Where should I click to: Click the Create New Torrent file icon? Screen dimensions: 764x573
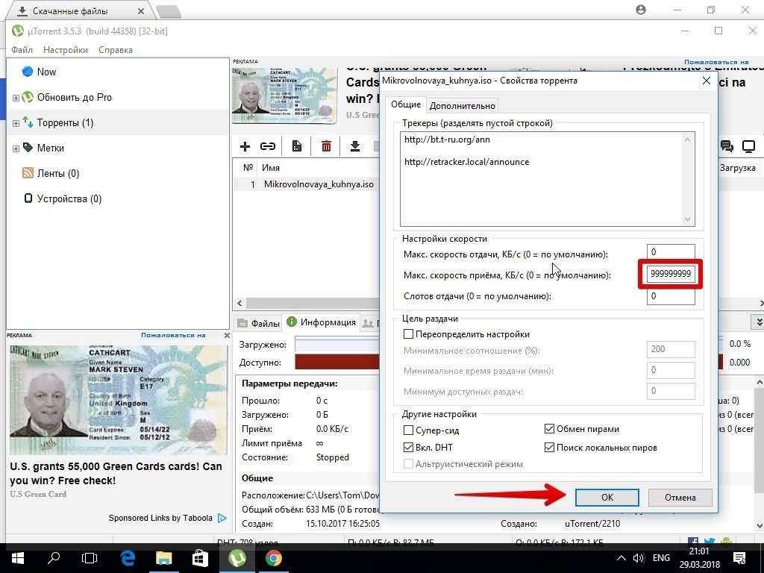point(296,146)
